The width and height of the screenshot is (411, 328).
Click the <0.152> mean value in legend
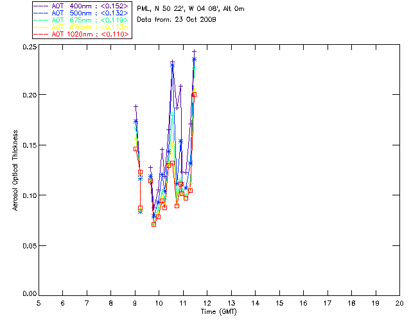pyautogui.click(x=114, y=6)
